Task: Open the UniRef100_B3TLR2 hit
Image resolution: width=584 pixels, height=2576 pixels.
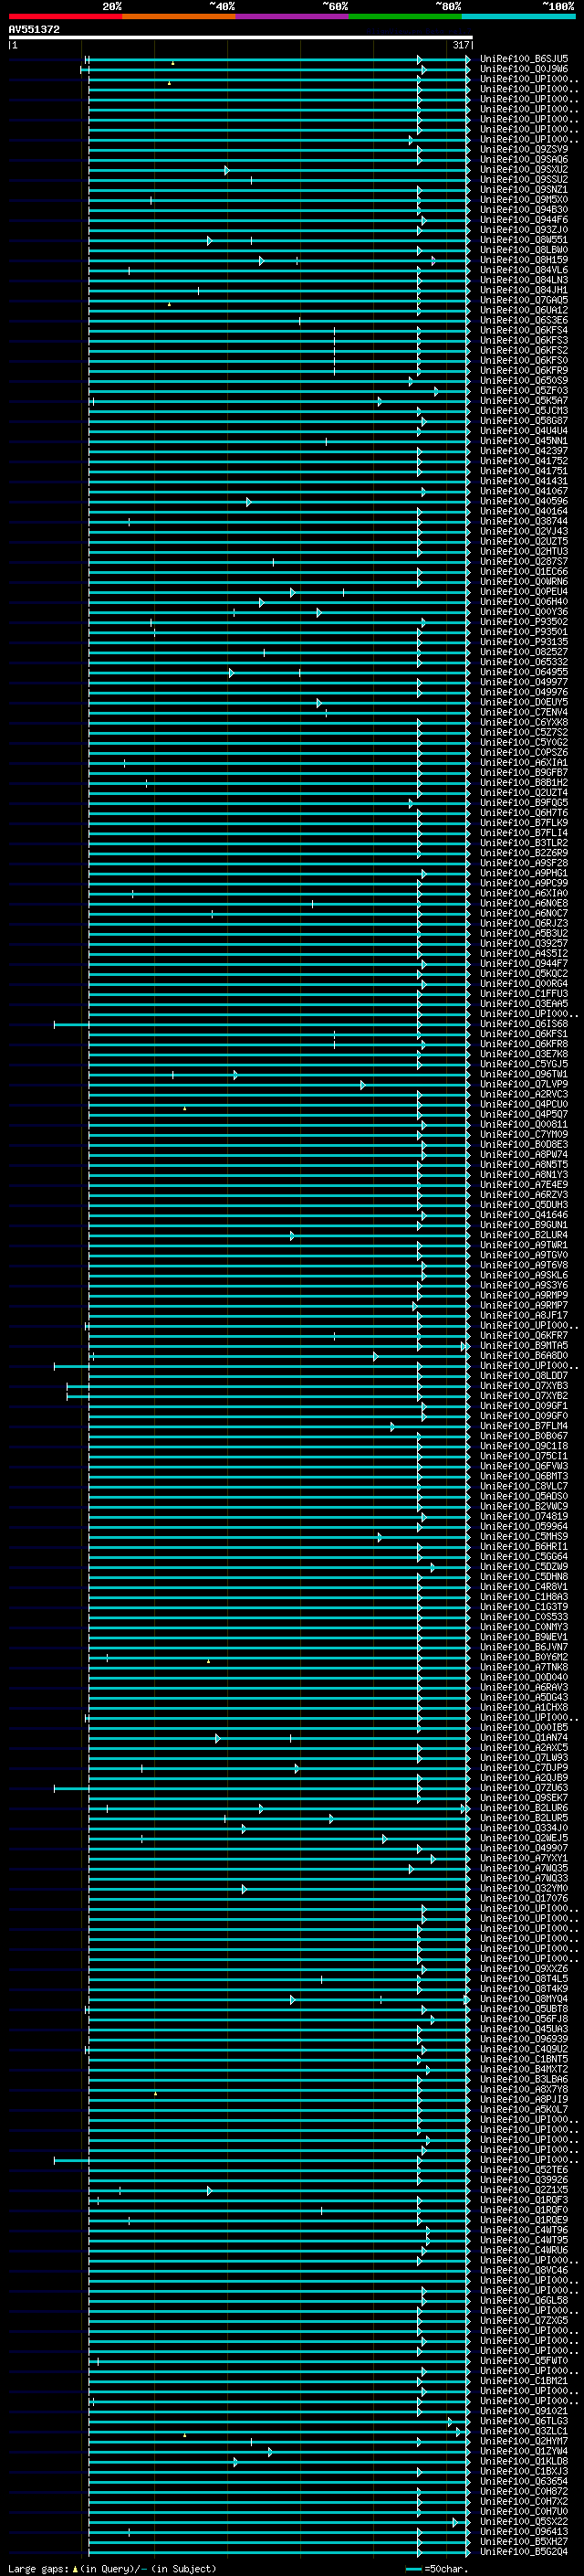Action: pos(524,843)
